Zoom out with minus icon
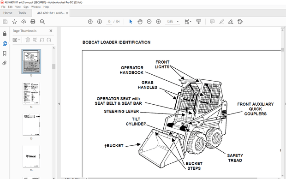The width and height of the screenshot is (286, 179). [149, 22]
